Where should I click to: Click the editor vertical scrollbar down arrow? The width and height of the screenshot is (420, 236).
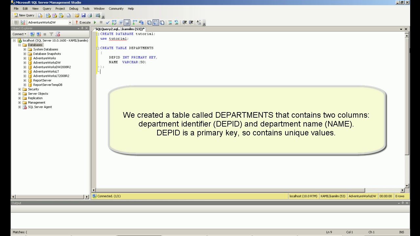tap(407, 186)
